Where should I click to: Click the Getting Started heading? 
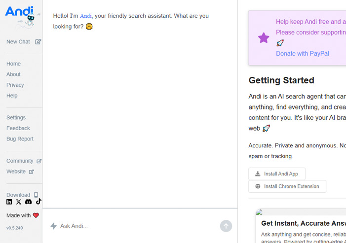pyautogui.click(x=281, y=80)
